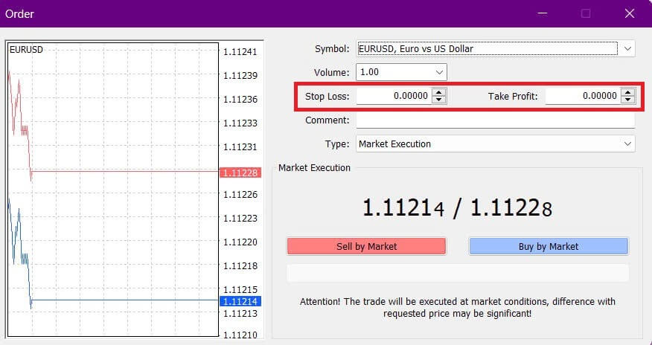
Task: Click the Sell by Market button
Action: [366, 246]
